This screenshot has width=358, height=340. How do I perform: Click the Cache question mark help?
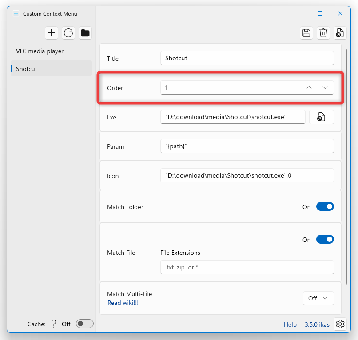tap(54, 324)
